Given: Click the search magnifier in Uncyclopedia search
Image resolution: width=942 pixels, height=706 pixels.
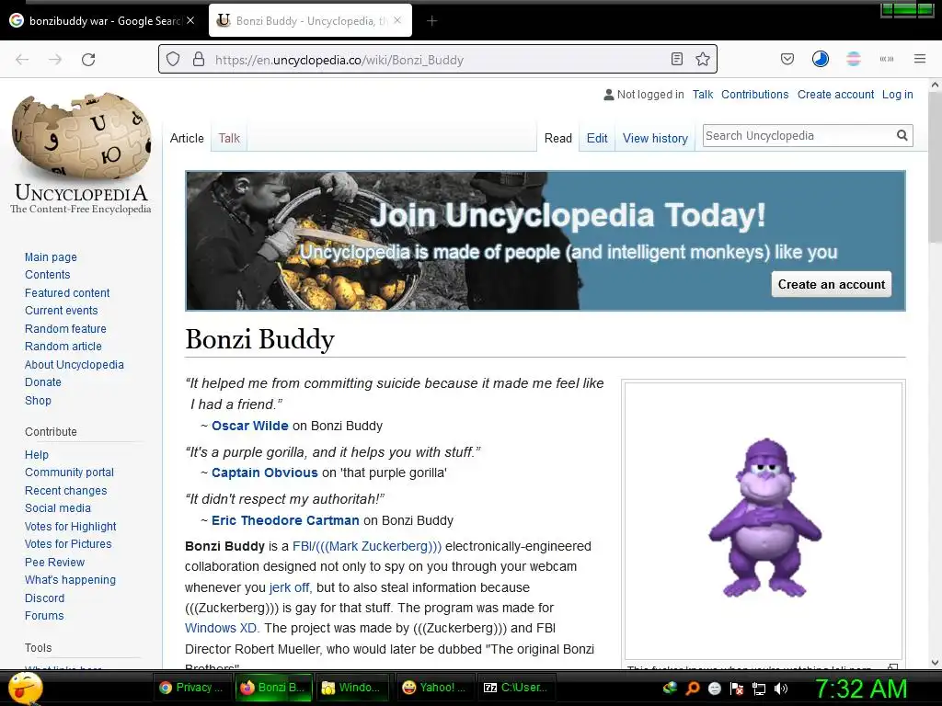Looking at the screenshot, I should tap(902, 136).
